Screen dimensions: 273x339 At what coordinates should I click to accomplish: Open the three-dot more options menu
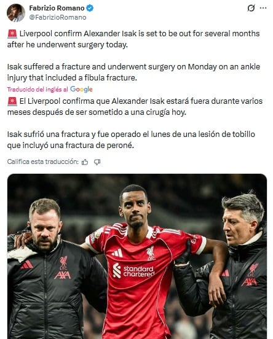(263, 8)
